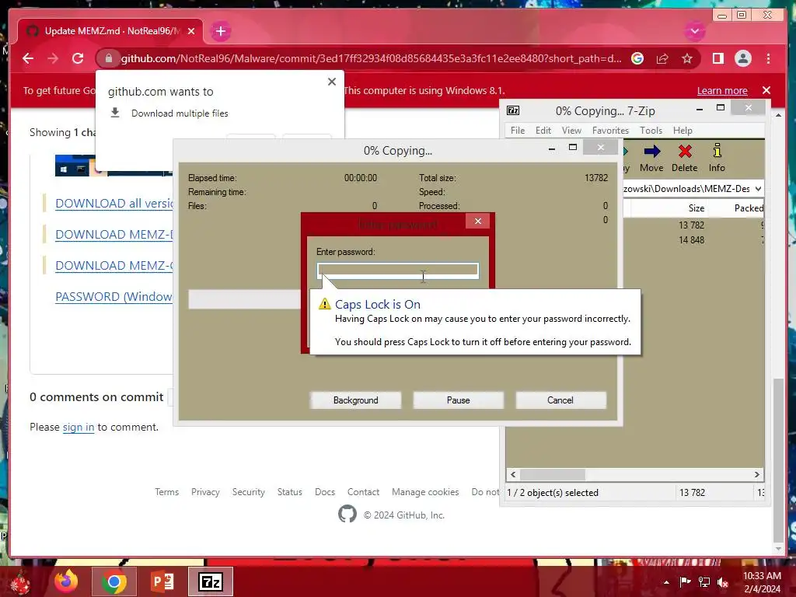The width and height of the screenshot is (796, 597).
Task: Click the Chrome forward arrow
Action: pos(53,58)
